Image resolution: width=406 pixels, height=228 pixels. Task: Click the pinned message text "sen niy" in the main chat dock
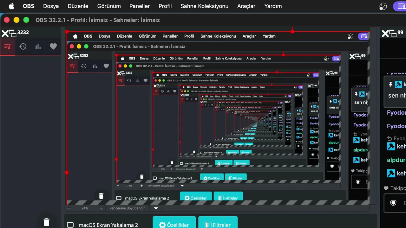point(397,96)
